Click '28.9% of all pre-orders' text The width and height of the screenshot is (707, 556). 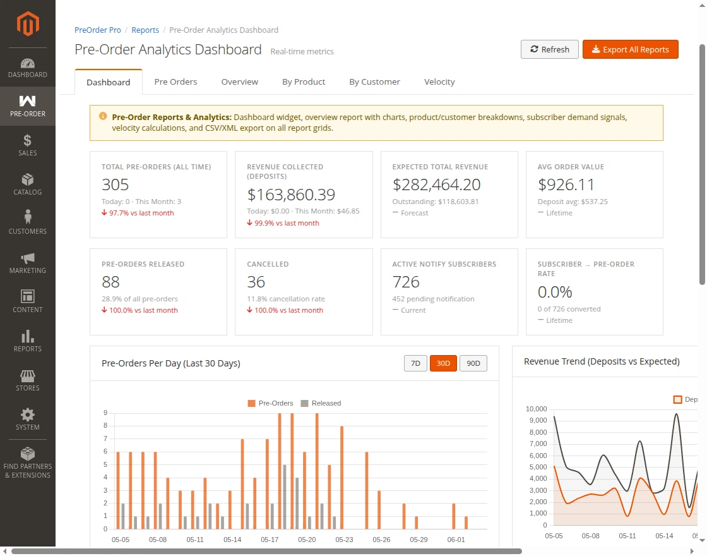[140, 299]
